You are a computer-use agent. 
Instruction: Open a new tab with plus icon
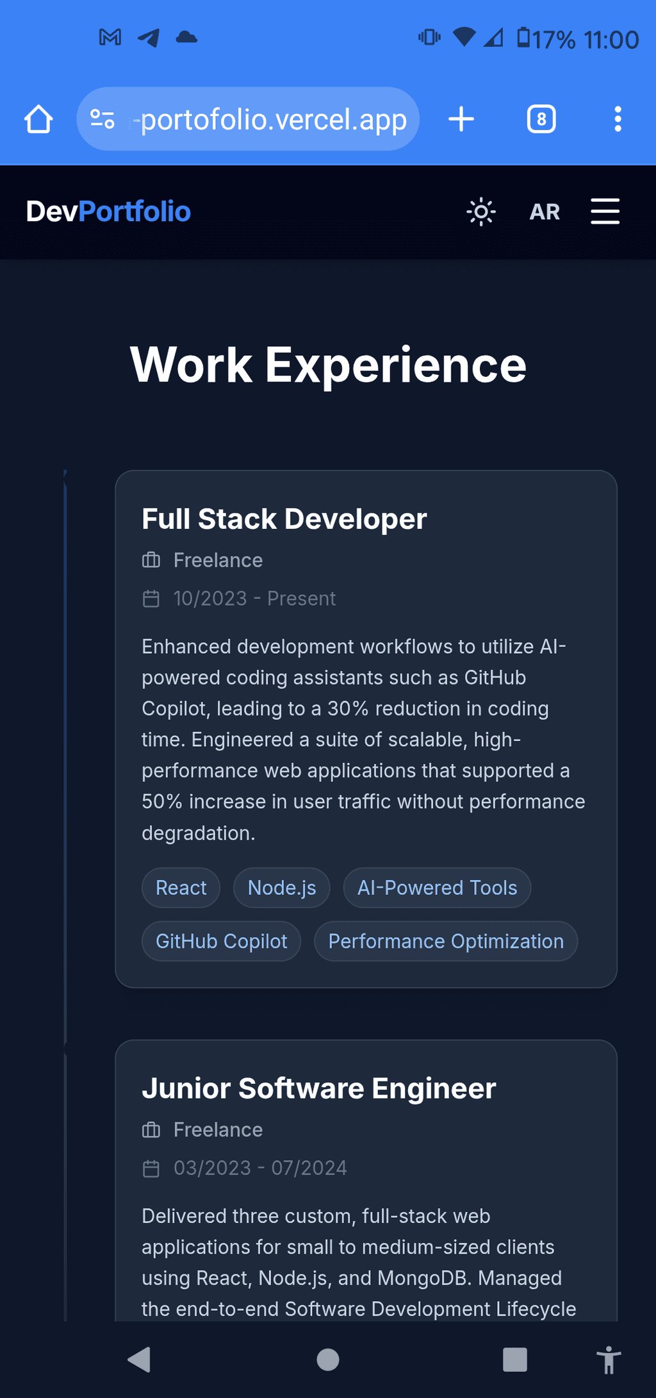tap(461, 119)
